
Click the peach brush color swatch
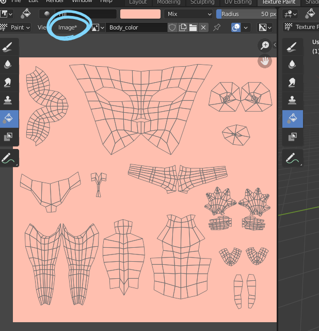[x=140, y=14]
